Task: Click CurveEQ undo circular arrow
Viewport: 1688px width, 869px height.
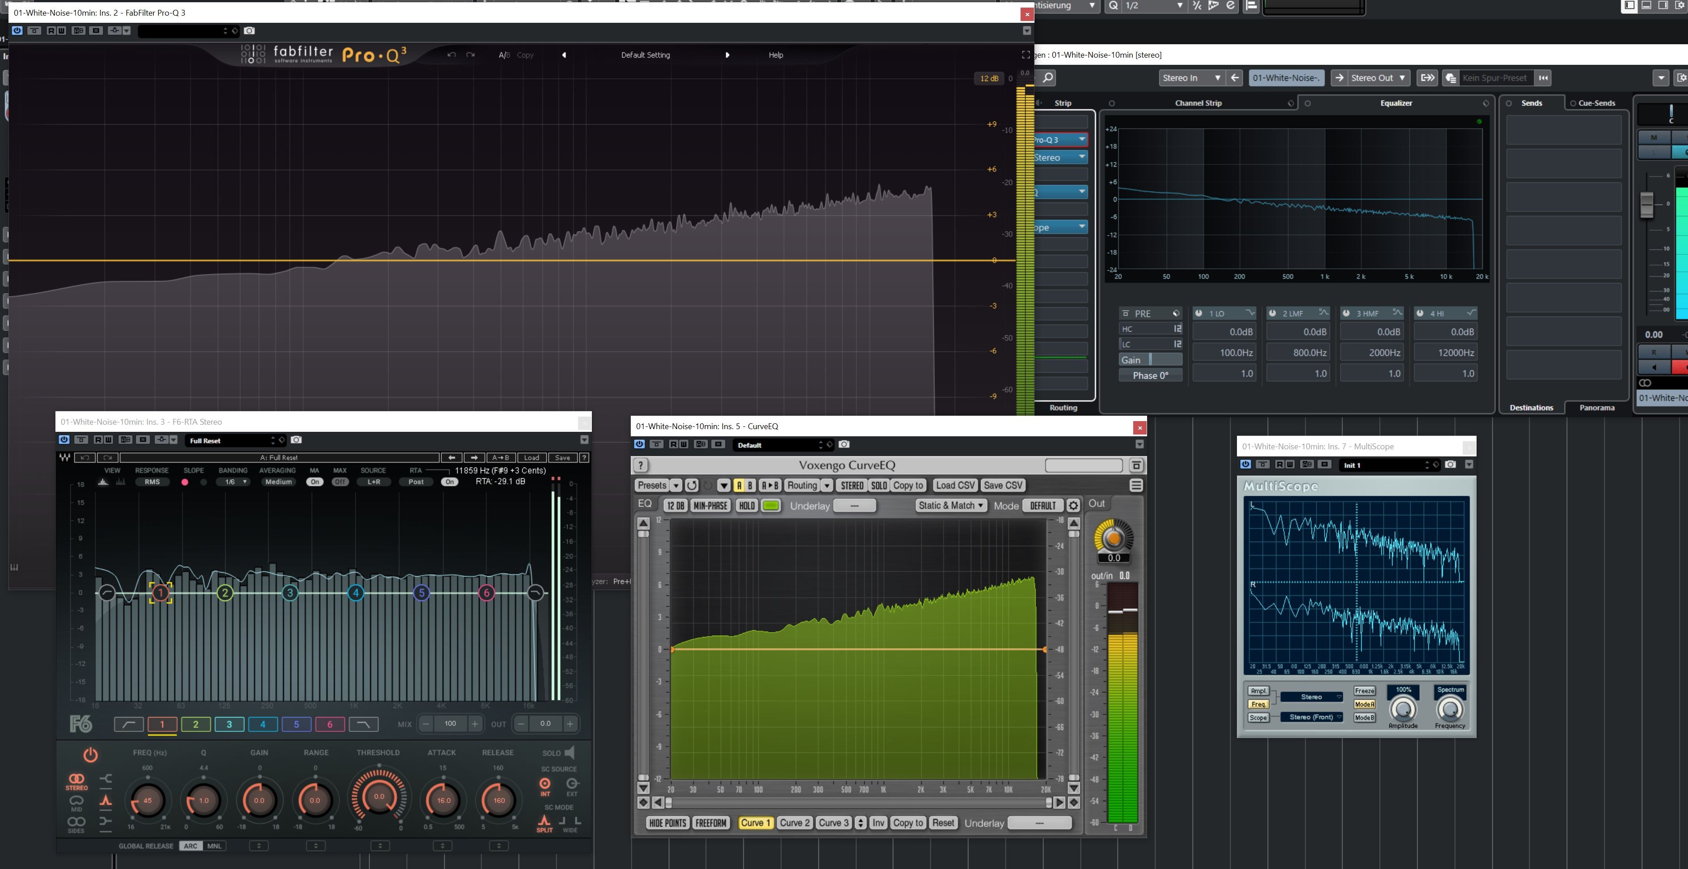Action: tap(691, 485)
